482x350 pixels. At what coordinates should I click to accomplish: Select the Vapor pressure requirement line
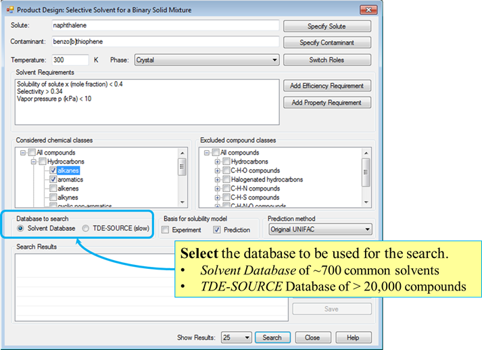click(x=54, y=99)
